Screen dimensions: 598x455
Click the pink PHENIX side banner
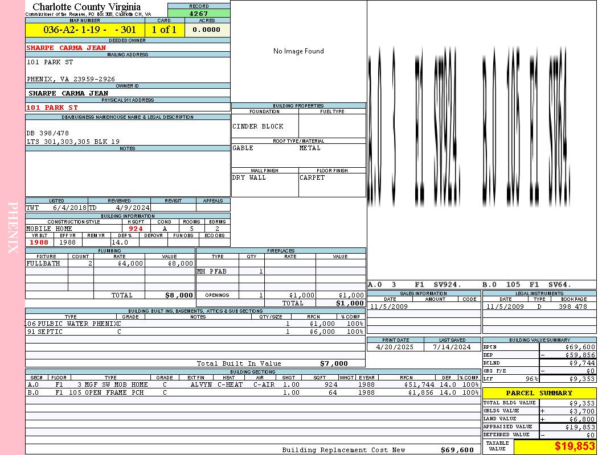pos(13,227)
